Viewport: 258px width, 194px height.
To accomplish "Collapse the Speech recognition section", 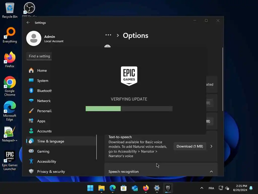I will (x=211, y=172).
